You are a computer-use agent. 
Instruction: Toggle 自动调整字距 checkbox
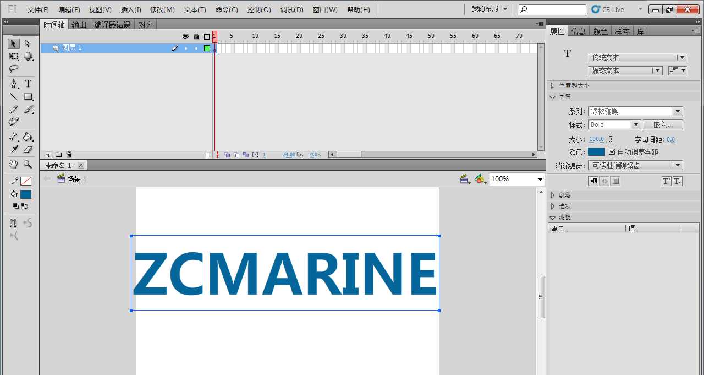[612, 152]
